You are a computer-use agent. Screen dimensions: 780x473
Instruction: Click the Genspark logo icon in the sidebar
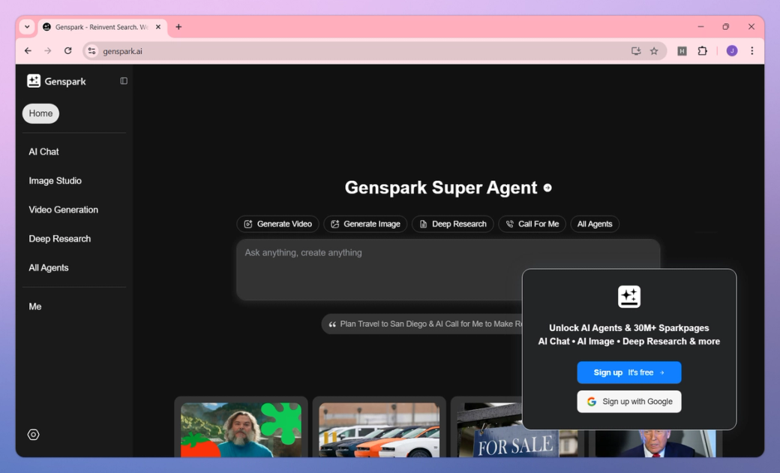pos(34,80)
